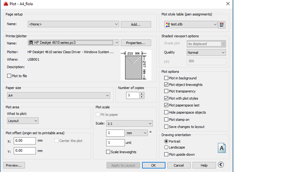Click the collapse dialog arrow icon
Screen dimensions: 298x172
221,165
